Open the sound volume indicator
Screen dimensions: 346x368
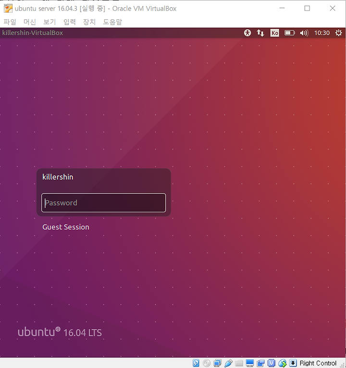[304, 33]
